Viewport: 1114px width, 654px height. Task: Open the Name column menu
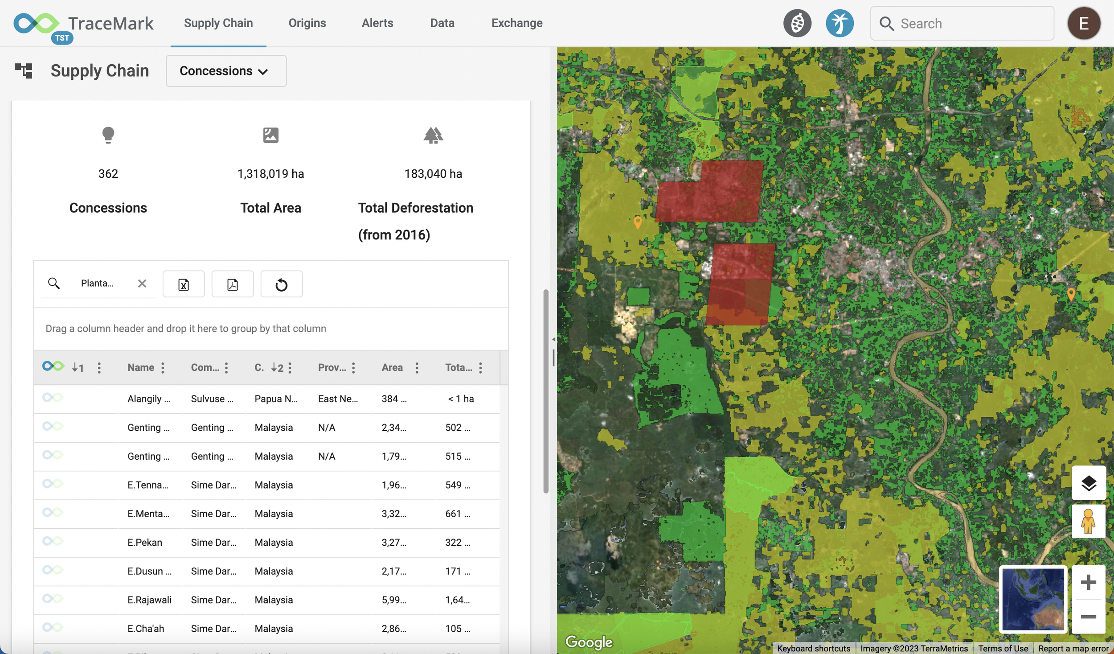(163, 368)
